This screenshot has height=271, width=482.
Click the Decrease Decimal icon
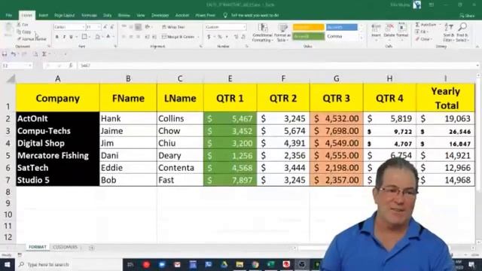(243, 37)
